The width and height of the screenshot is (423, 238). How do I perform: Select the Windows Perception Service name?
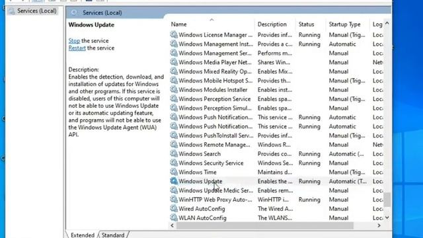pos(214,99)
